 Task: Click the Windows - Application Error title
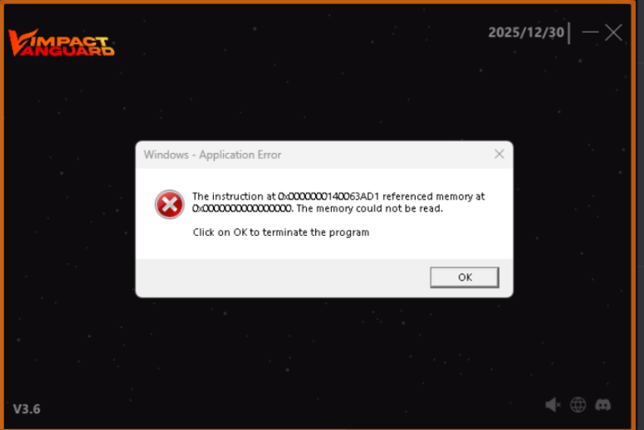coord(212,154)
